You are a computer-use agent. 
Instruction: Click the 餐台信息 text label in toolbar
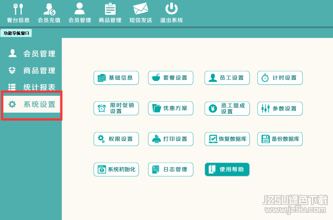pos(18,20)
